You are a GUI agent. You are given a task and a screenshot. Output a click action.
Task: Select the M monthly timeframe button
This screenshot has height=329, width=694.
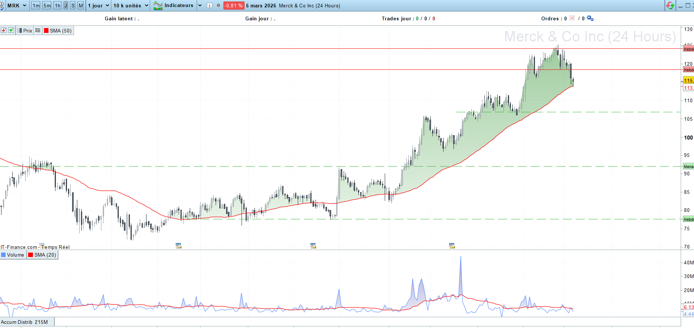pos(81,6)
